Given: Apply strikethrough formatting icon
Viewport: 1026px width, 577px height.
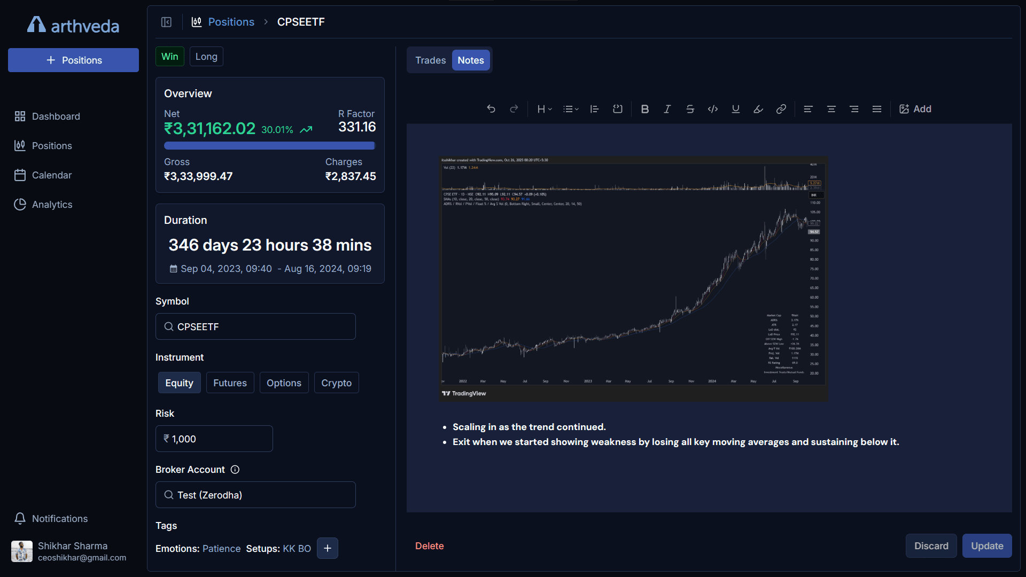Looking at the screenshot, I should click(690, 109).
